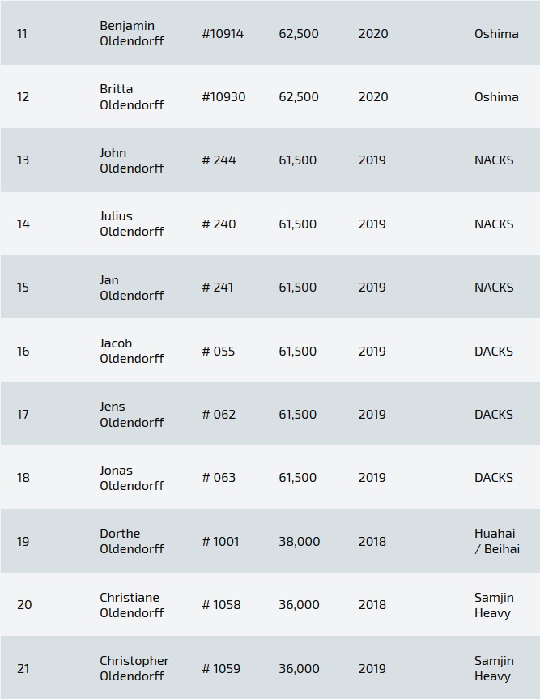
Task: Click the Jens Oldendorff vessel name
Action: click(132, 414)
